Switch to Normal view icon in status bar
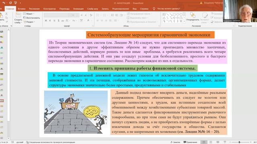This screenshot has width=257, height=144. pyautogui.click(x=204, y=142)
